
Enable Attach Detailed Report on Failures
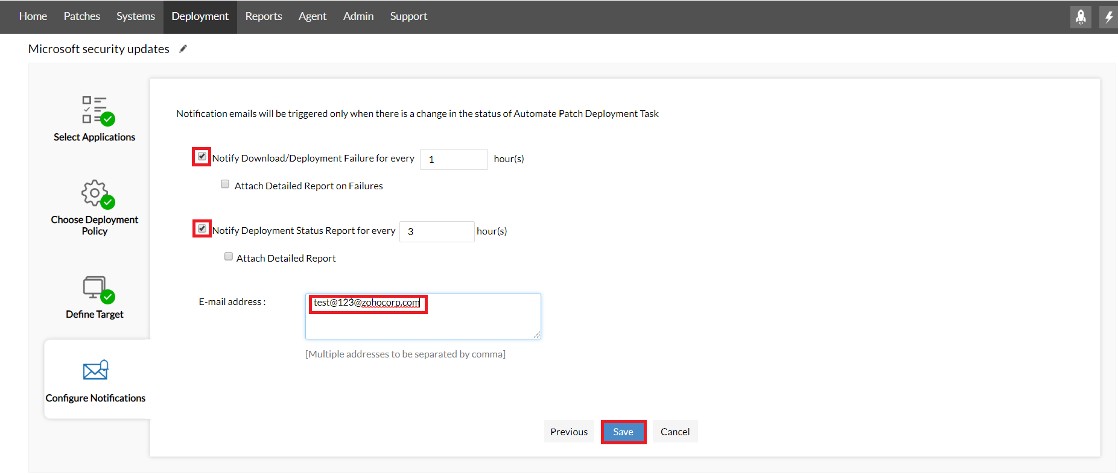coord(225,184)
